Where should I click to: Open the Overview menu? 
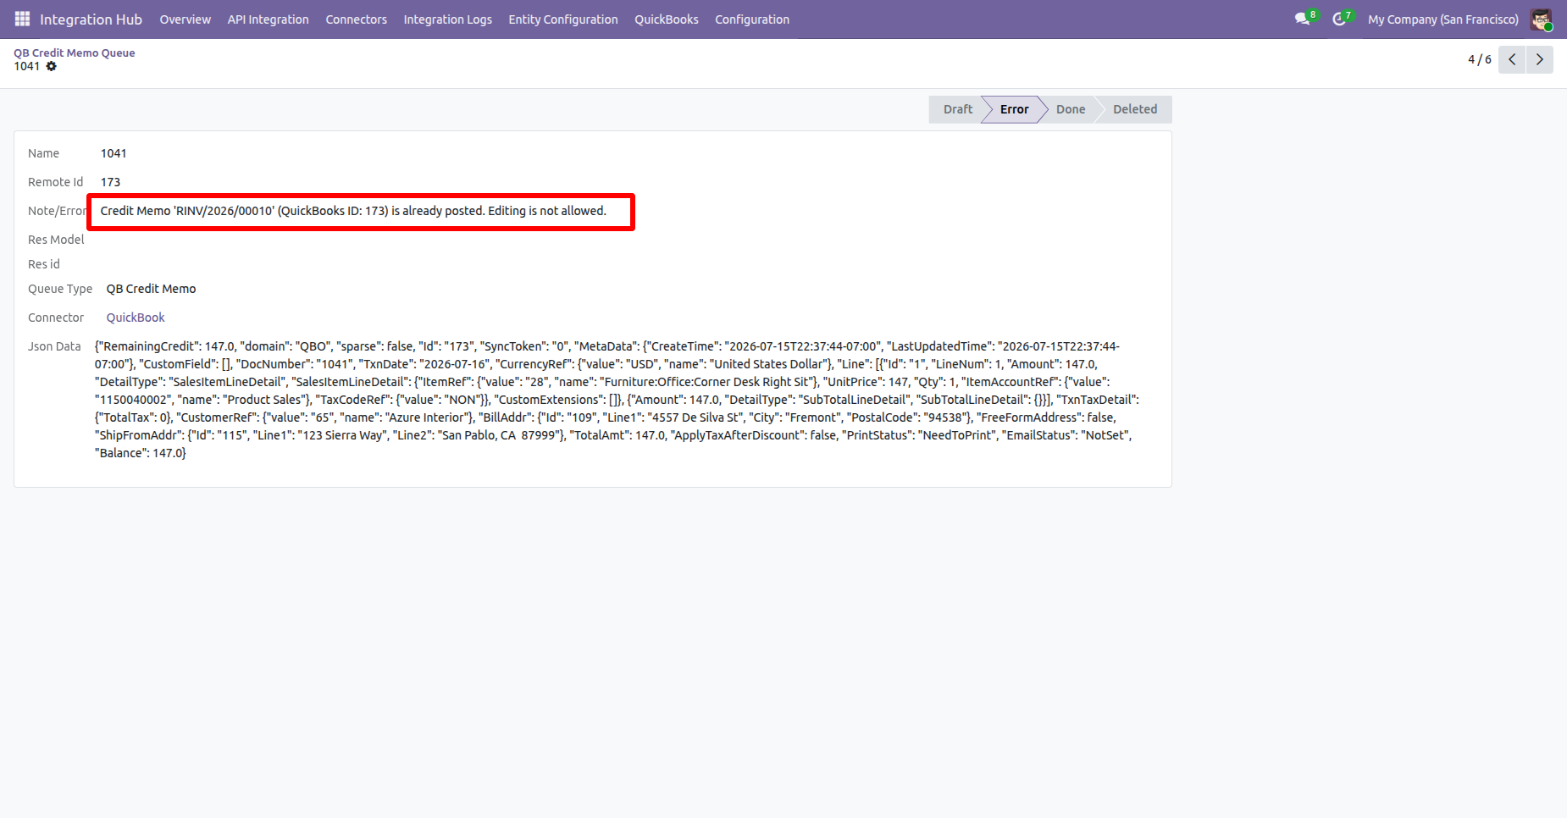(185, 19)
